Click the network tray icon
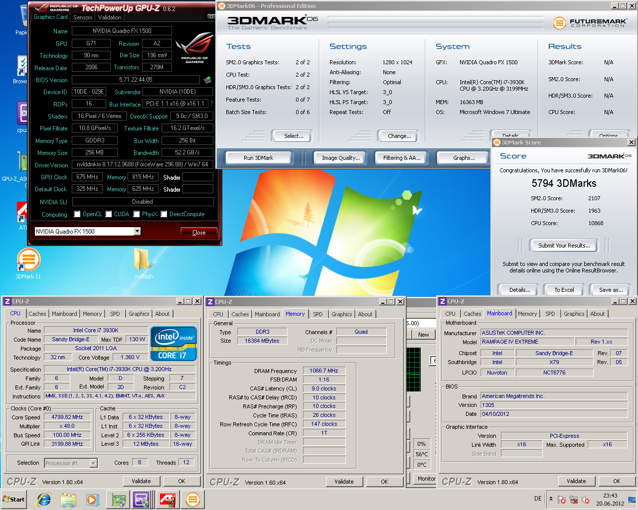Screen dimensions: 638x510 pos(574,500)
